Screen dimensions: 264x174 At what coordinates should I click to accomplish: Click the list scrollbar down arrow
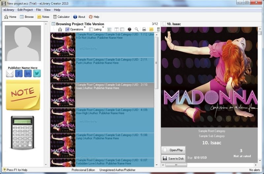156,165
